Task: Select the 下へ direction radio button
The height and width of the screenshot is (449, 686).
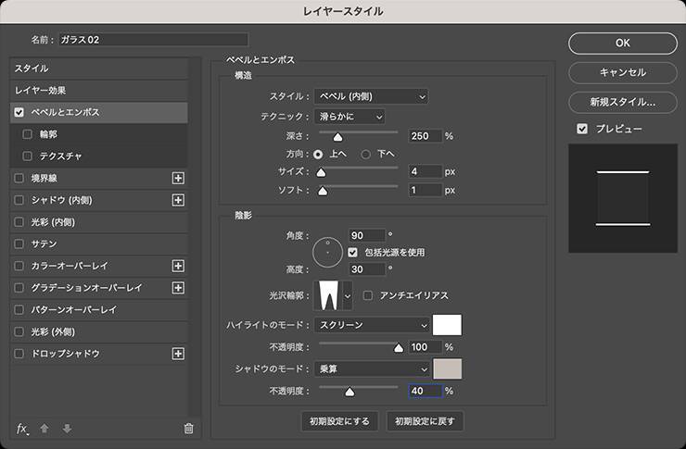Action: [x=366, y=154]
